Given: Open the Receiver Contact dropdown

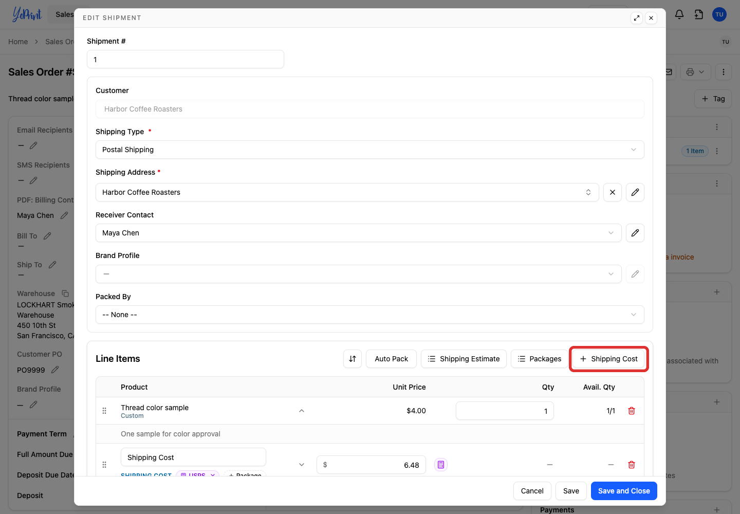Looking at the screenshot, I should [359, 233].
